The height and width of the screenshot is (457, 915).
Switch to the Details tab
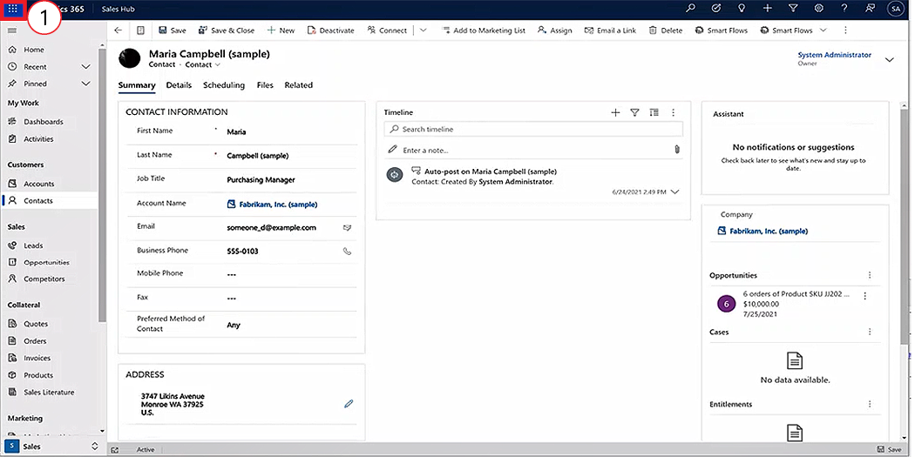(x=179, y=85)
